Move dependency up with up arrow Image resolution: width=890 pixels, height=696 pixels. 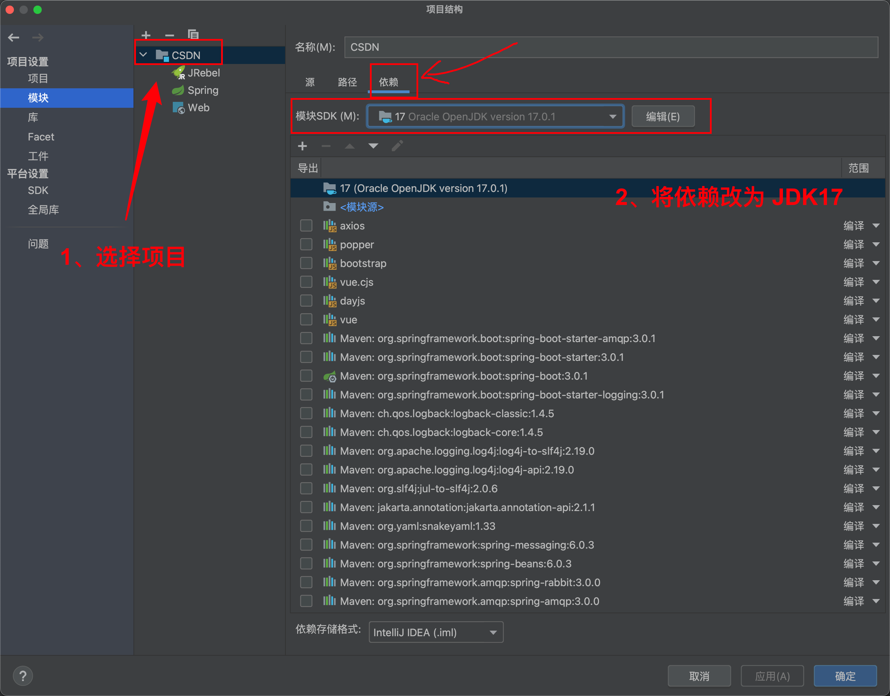tap(350, 146)
